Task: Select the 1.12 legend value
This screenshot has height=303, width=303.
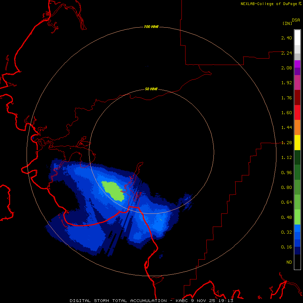Action: click(x=287, y=158)
